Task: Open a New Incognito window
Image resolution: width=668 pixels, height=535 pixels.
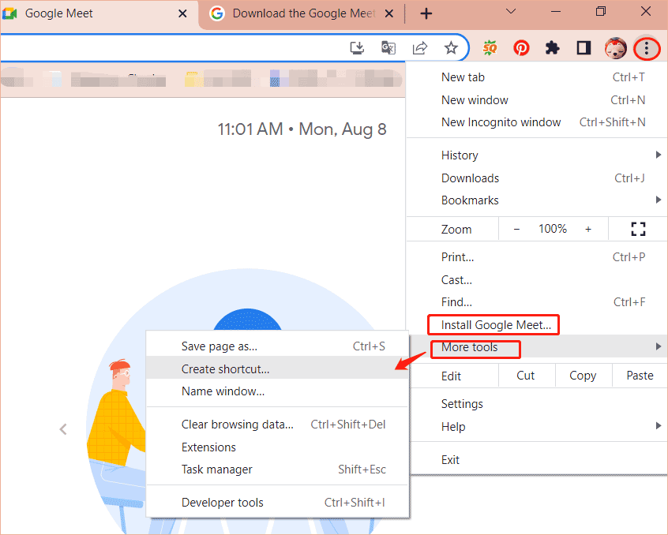Action: pyautogui.click(x=537, y=122)
